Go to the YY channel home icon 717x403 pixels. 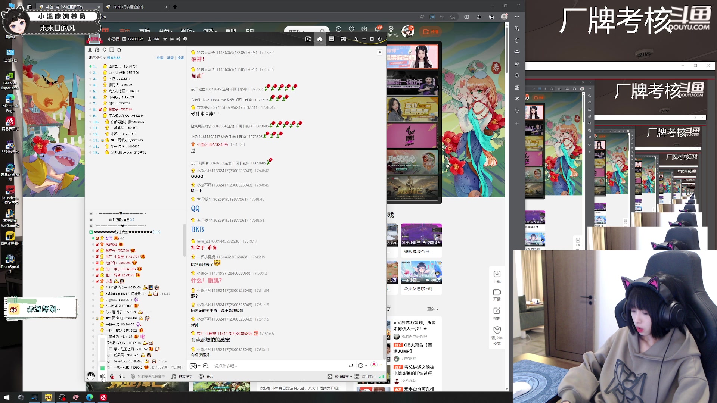click(320, 39)
